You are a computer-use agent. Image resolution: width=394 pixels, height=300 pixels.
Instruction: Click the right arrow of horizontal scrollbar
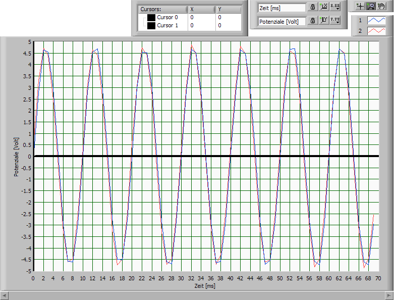pyautogui.click(x=389, y=295)
